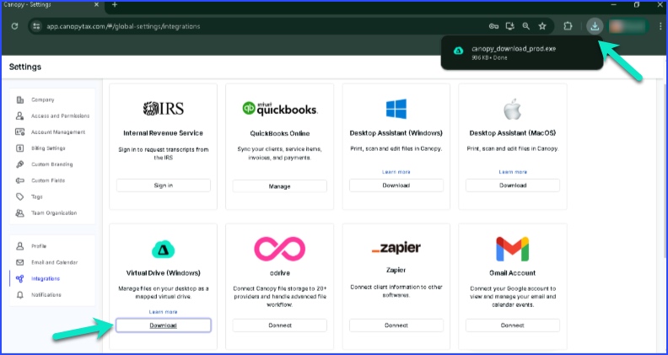Screen dimensions: 668x355
Task: Open browser extensions puzzle icon
Action: click(568, 26)
